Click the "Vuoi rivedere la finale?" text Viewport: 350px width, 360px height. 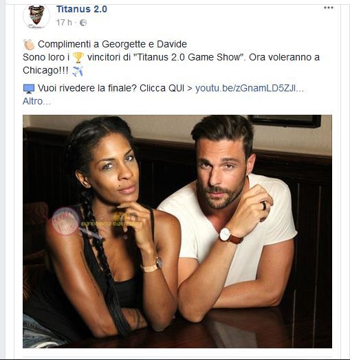point(87,88)
